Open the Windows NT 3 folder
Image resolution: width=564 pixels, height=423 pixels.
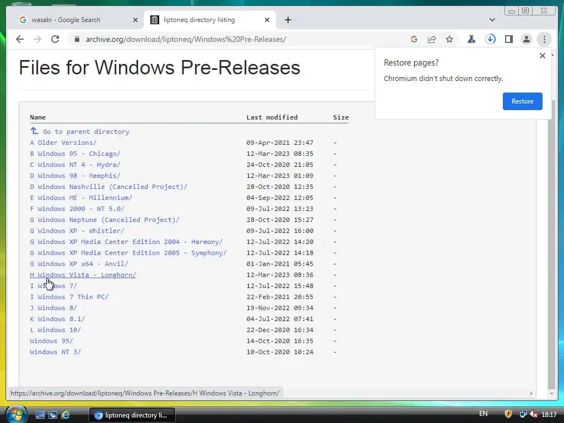pos(56,352)
